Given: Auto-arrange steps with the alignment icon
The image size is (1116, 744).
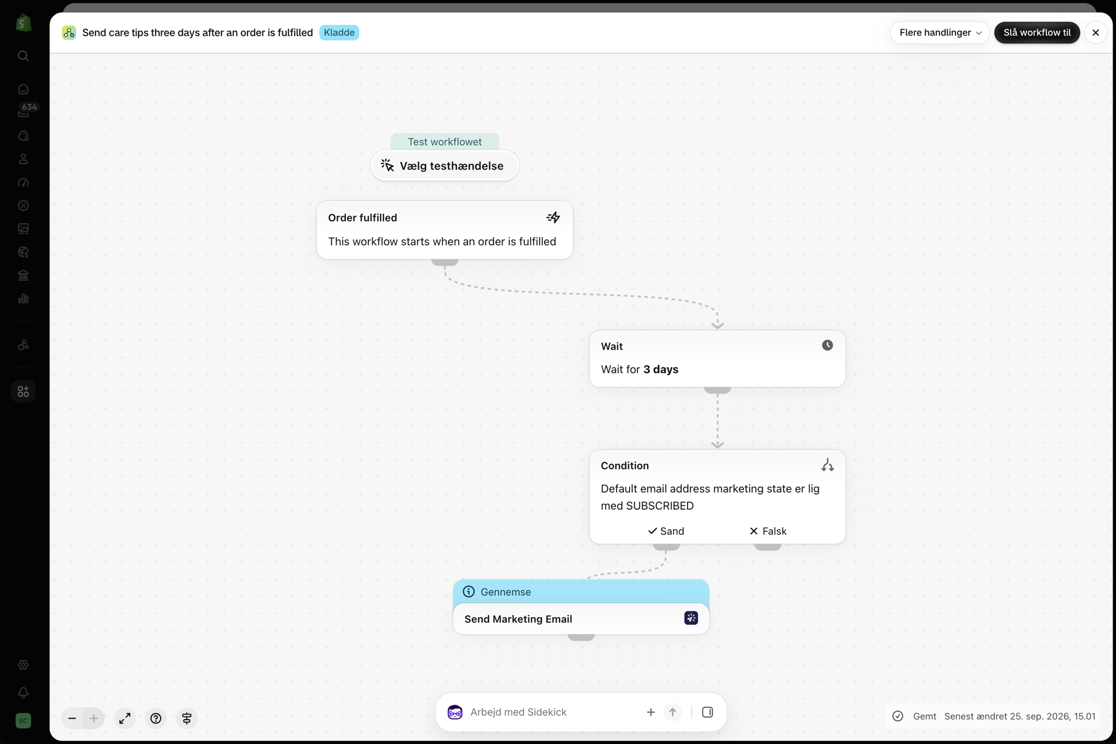Looking at the screenshot, I should tap(187, 718).
